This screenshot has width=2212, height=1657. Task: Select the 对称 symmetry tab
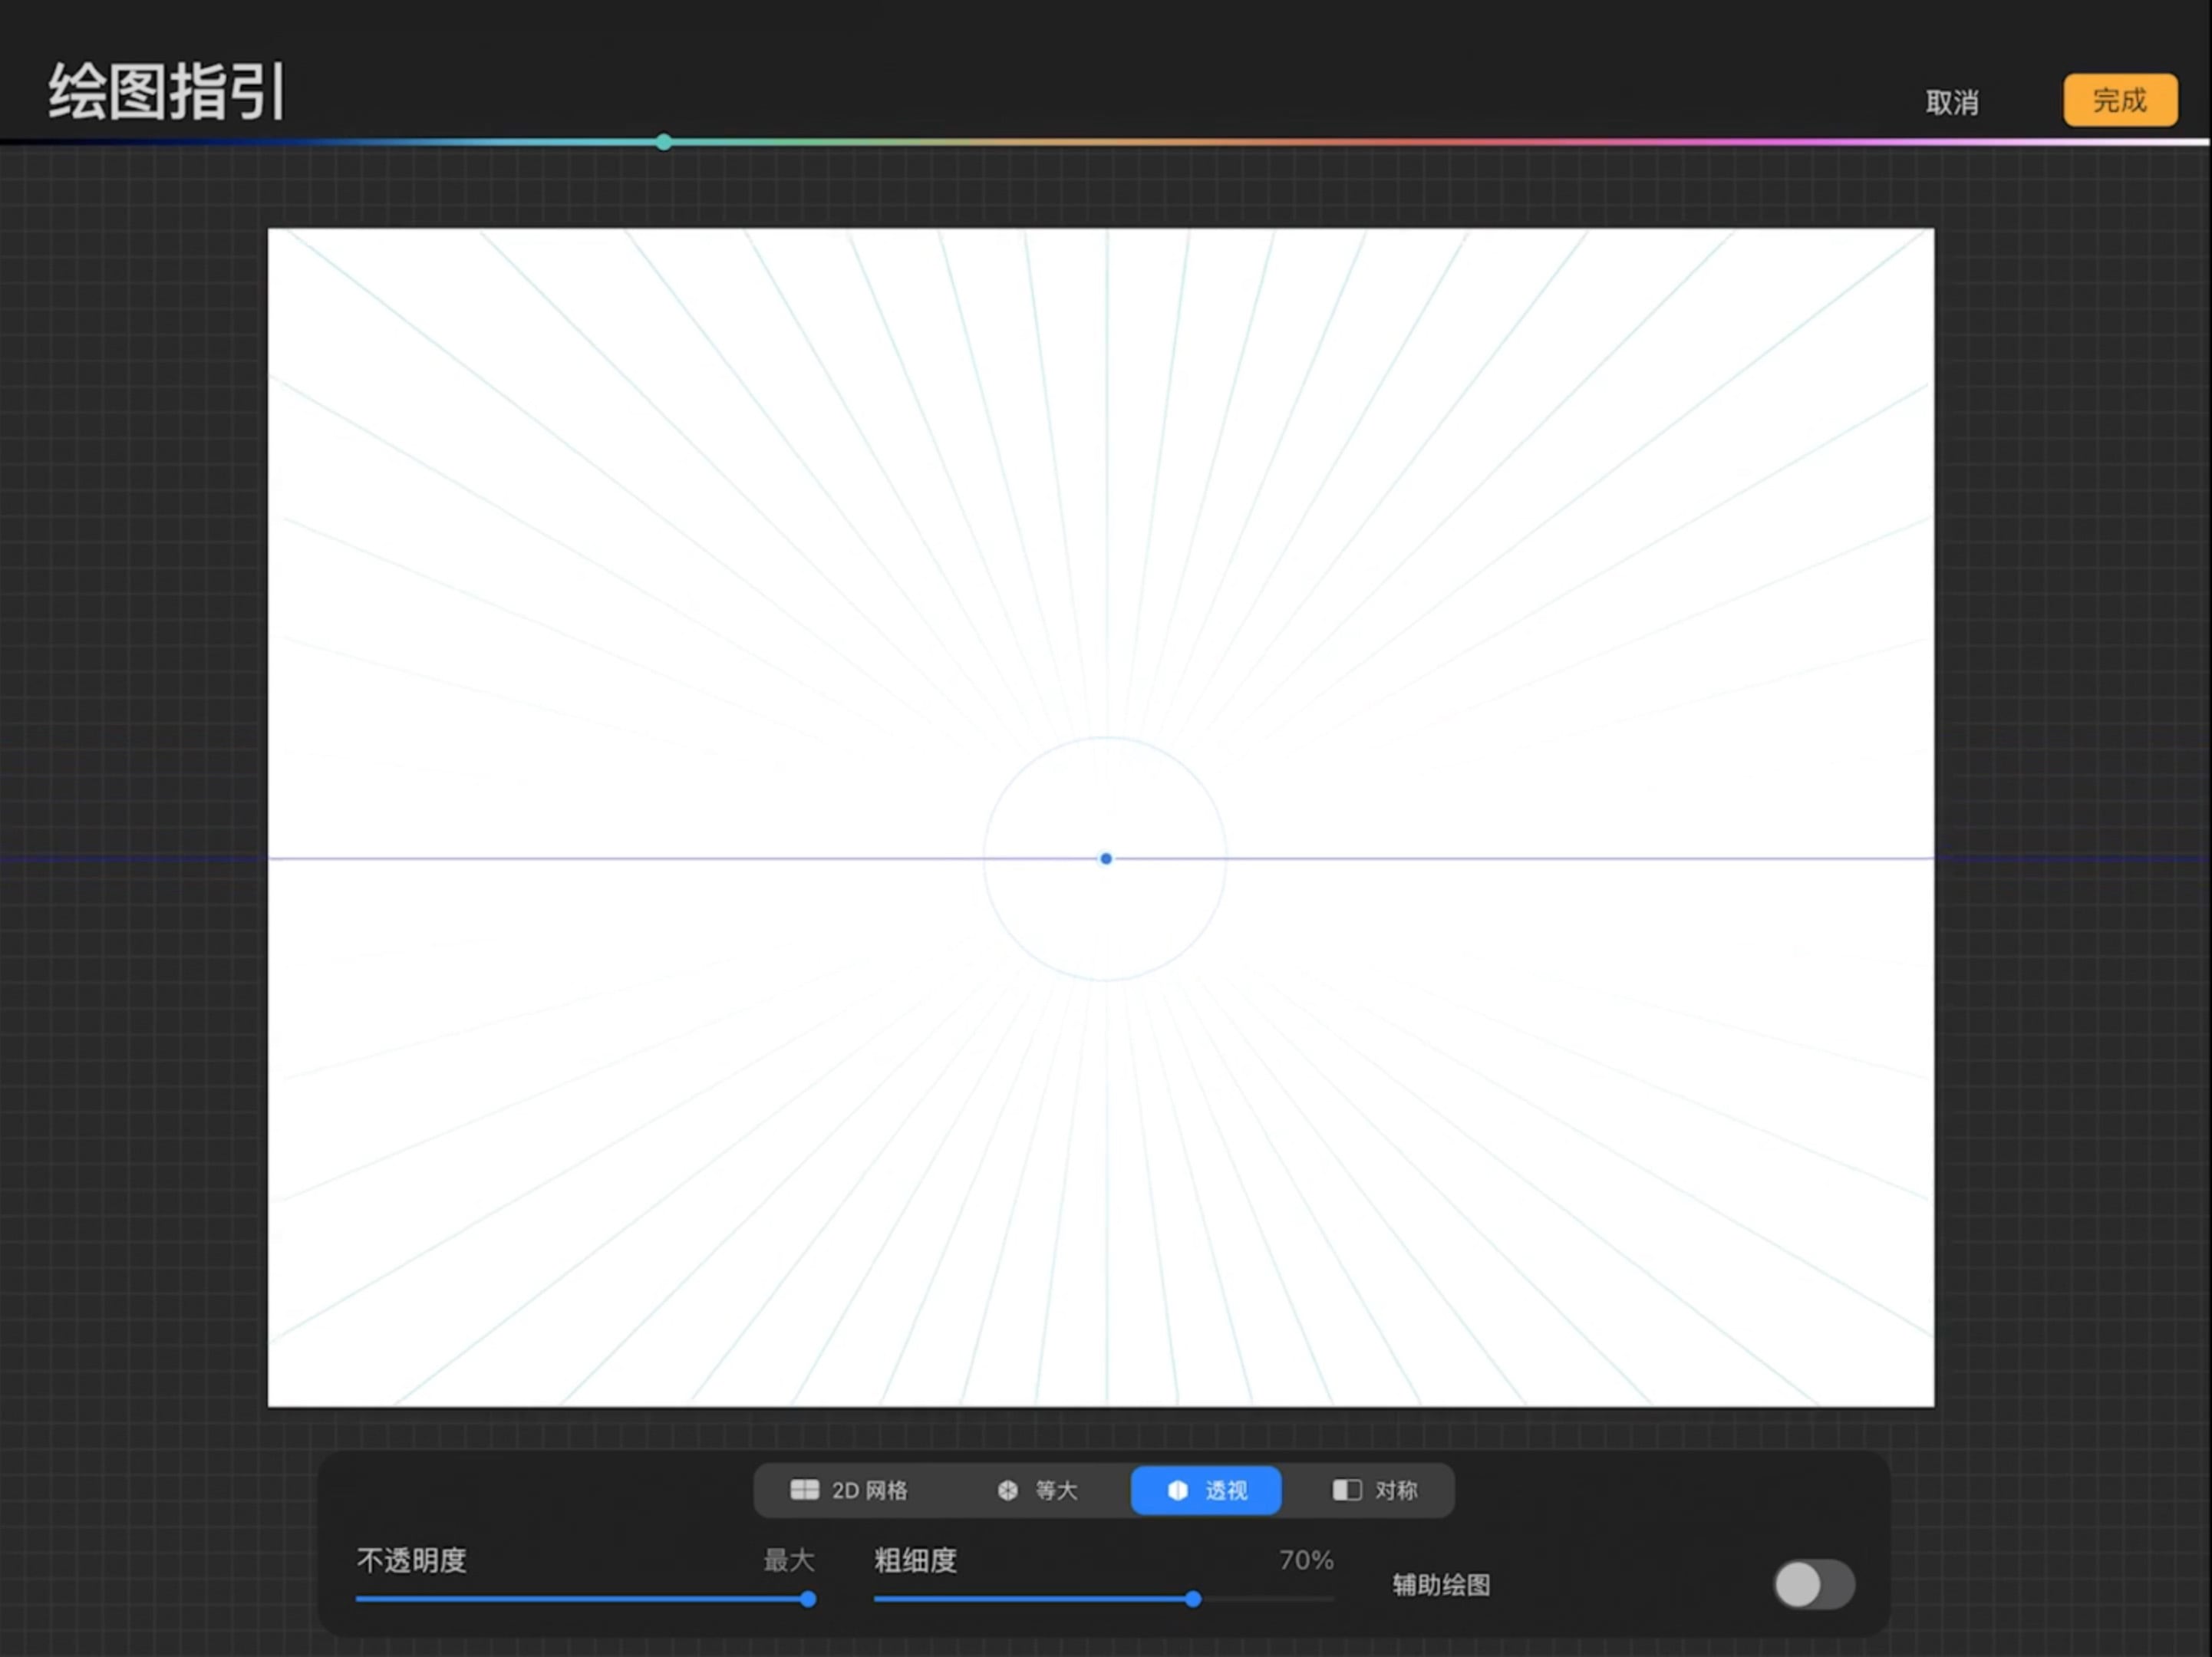pyautogui.click(x=1375, y=1490)
